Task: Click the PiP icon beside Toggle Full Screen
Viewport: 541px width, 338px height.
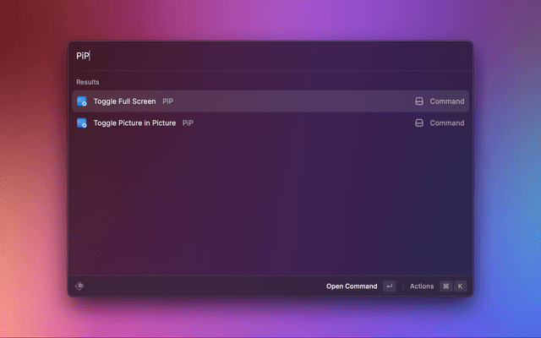Action: pyautogui.click(x=82, y=101)
